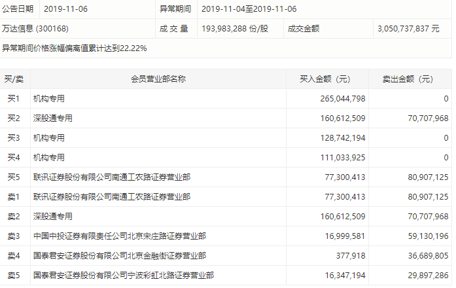The height and width of the screenshot is (288, 456).
Task: Click the 买入金额（元） column header
Action: click(x=325, y=79)
